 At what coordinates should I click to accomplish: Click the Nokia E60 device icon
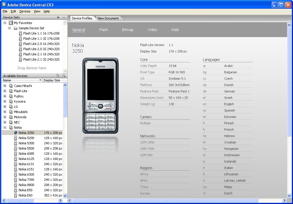pyautogui.click(x=16, y=195)
